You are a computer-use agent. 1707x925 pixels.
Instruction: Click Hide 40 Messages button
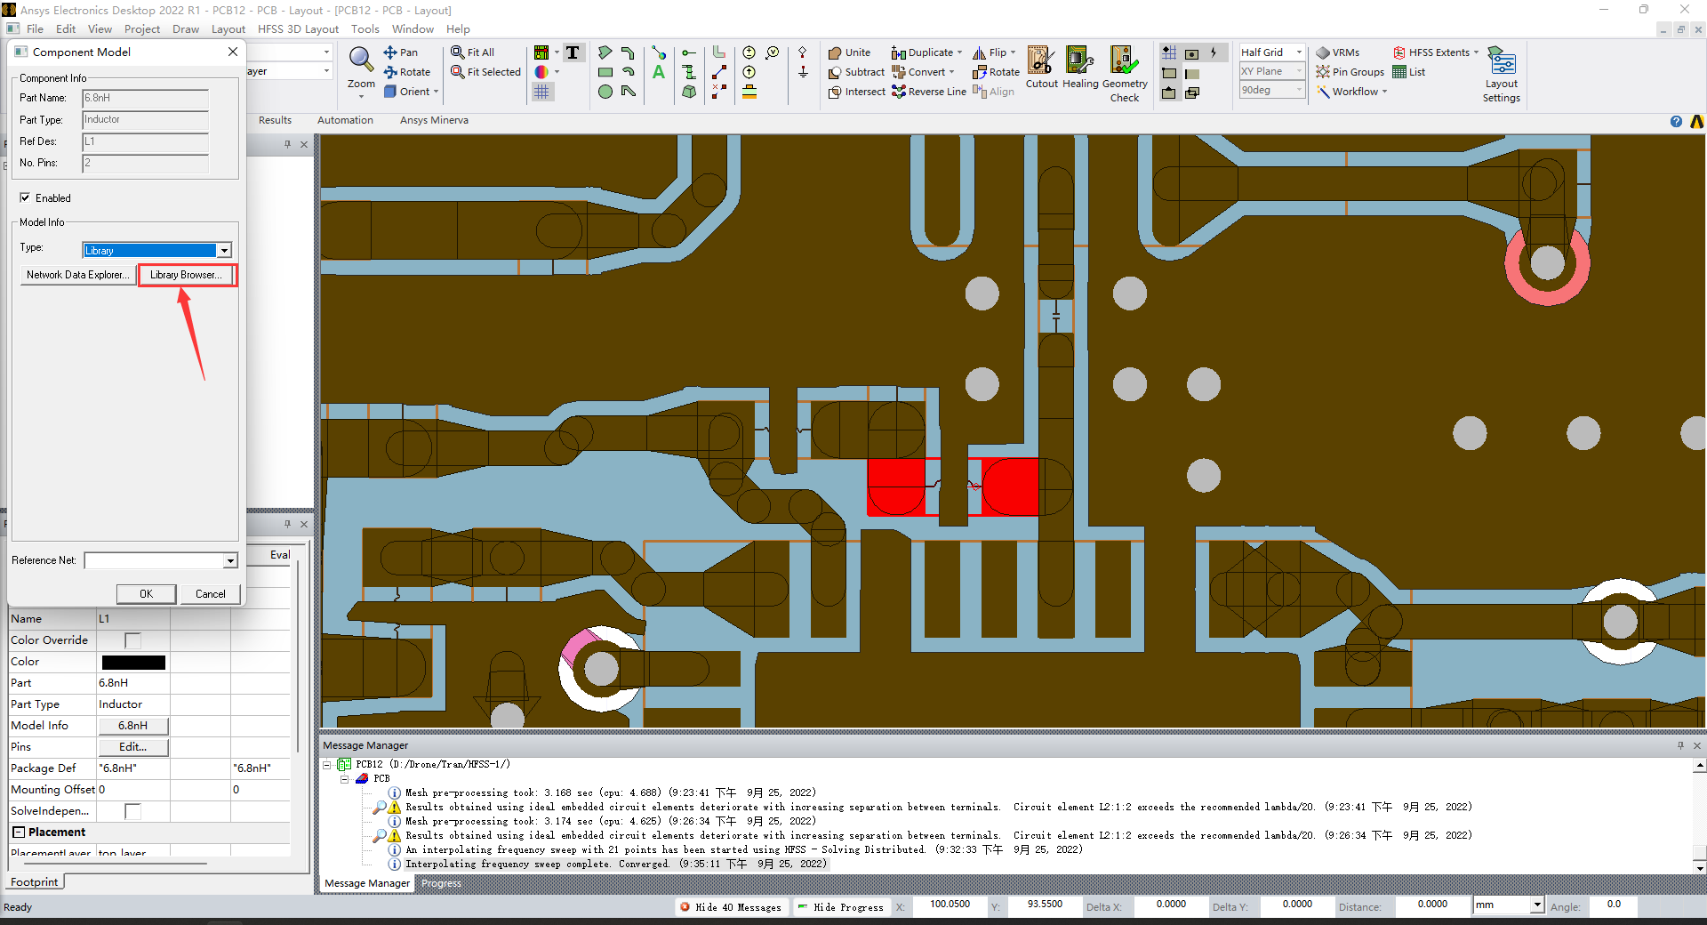point(731,907)
